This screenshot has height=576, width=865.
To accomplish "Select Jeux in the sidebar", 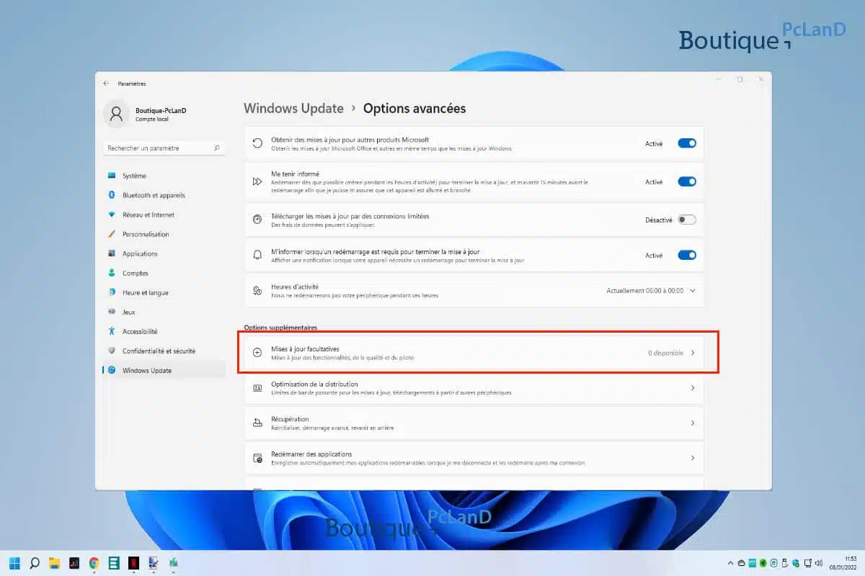I will point(164,312).
